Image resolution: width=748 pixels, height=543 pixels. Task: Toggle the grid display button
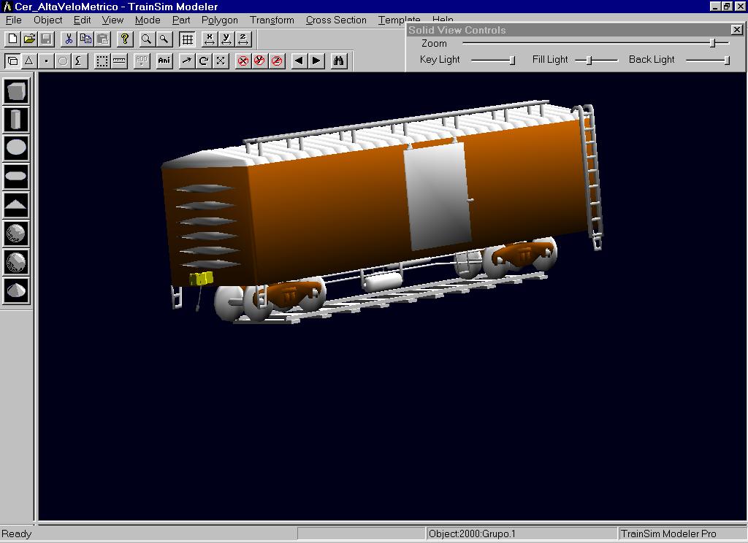point(188,39)
